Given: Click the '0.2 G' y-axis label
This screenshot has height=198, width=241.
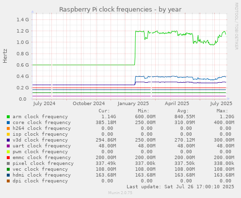Looking at the screenshot, I should (x=23, y=88).
